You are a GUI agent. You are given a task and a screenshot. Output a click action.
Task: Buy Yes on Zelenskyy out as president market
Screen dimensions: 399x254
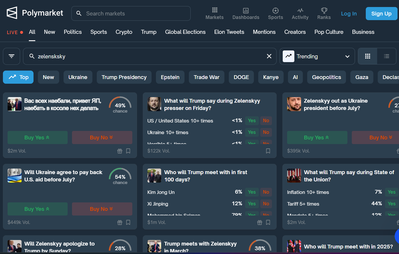(x=317, y=138)
